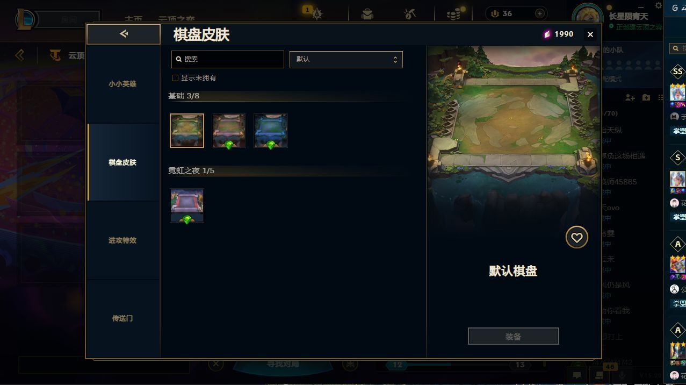Click the magnifier icon in the search box
This screenshot has height=385, width=686.
(179, 59)
